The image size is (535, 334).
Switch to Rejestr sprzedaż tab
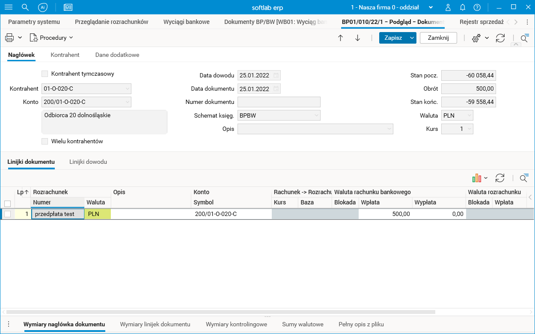tap(481, 22)
